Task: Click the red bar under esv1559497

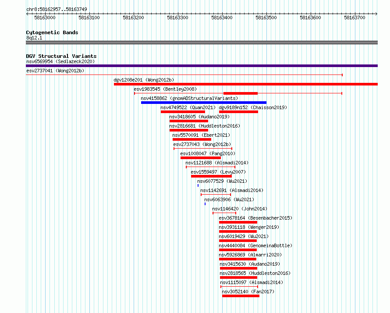Action: point(211,176)
